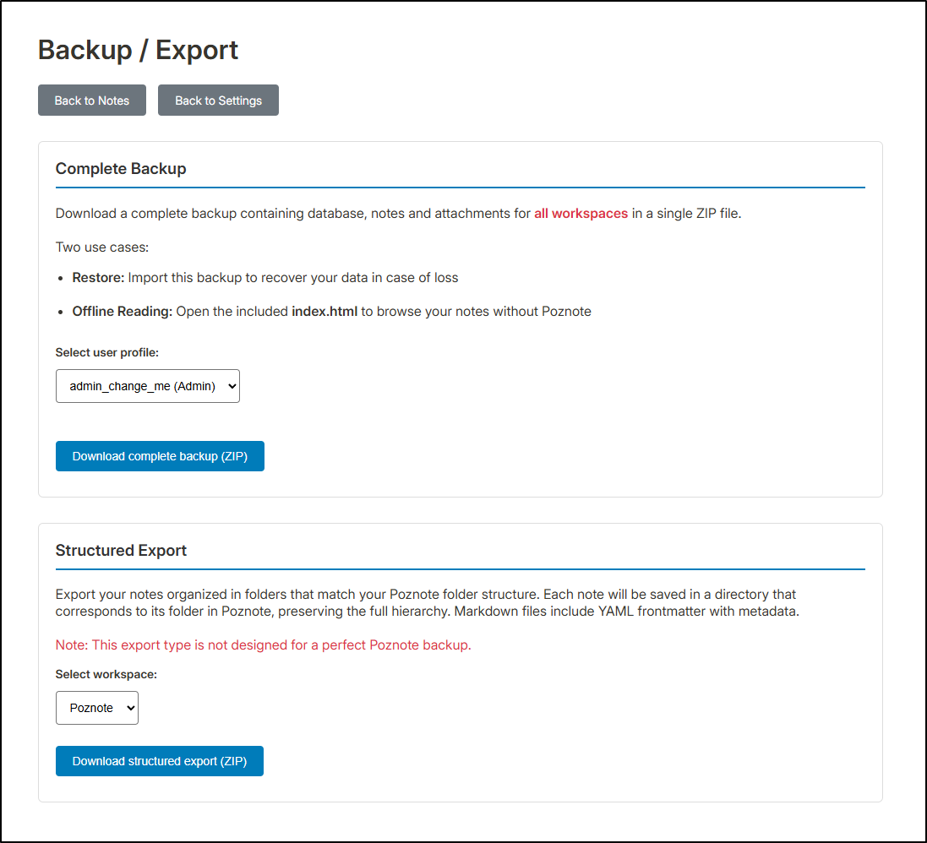Click the "Select workspace:" label
927x843 pixels.
point(106,674)
